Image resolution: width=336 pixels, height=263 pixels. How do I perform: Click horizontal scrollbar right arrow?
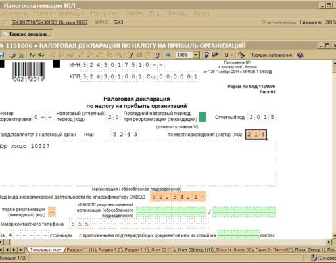pos(329,242)
